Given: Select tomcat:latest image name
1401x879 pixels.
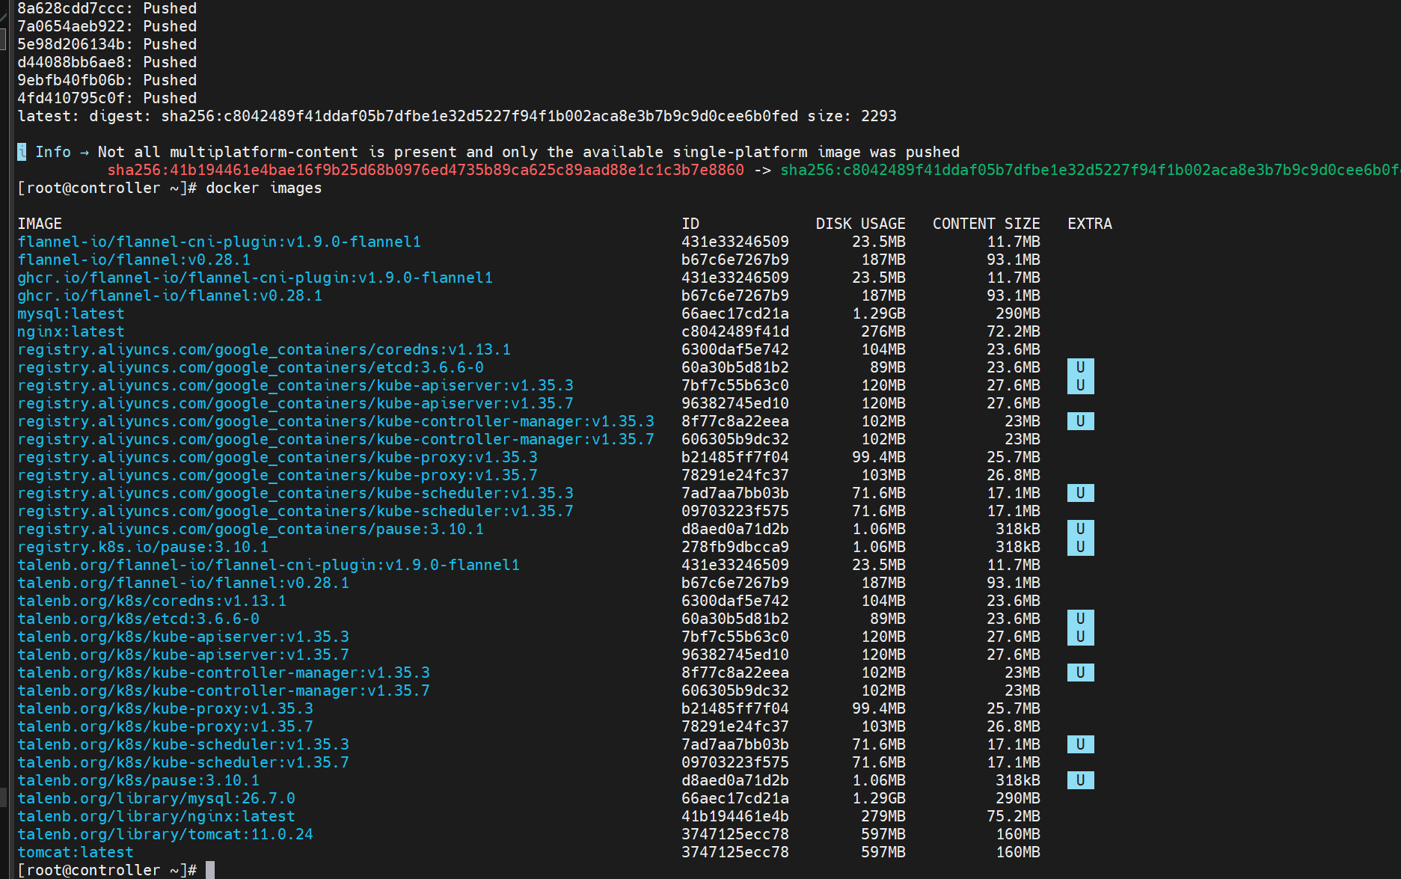Looking at the screenshot, I should [x=76, y=852].
